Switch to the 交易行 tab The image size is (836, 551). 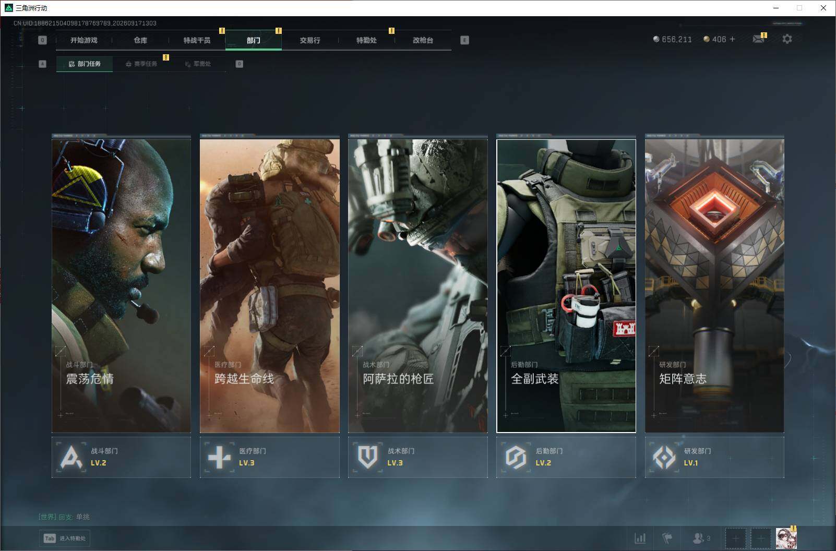pos(310,40)
